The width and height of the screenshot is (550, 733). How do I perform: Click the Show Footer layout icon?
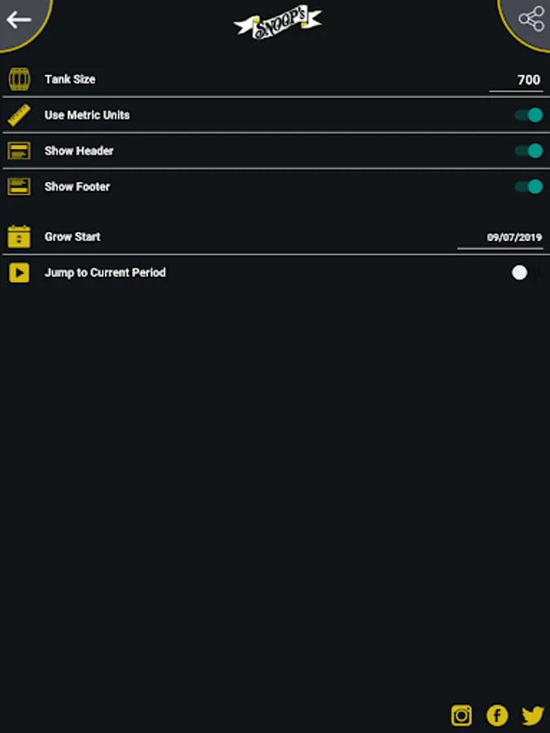click(20, 187)
